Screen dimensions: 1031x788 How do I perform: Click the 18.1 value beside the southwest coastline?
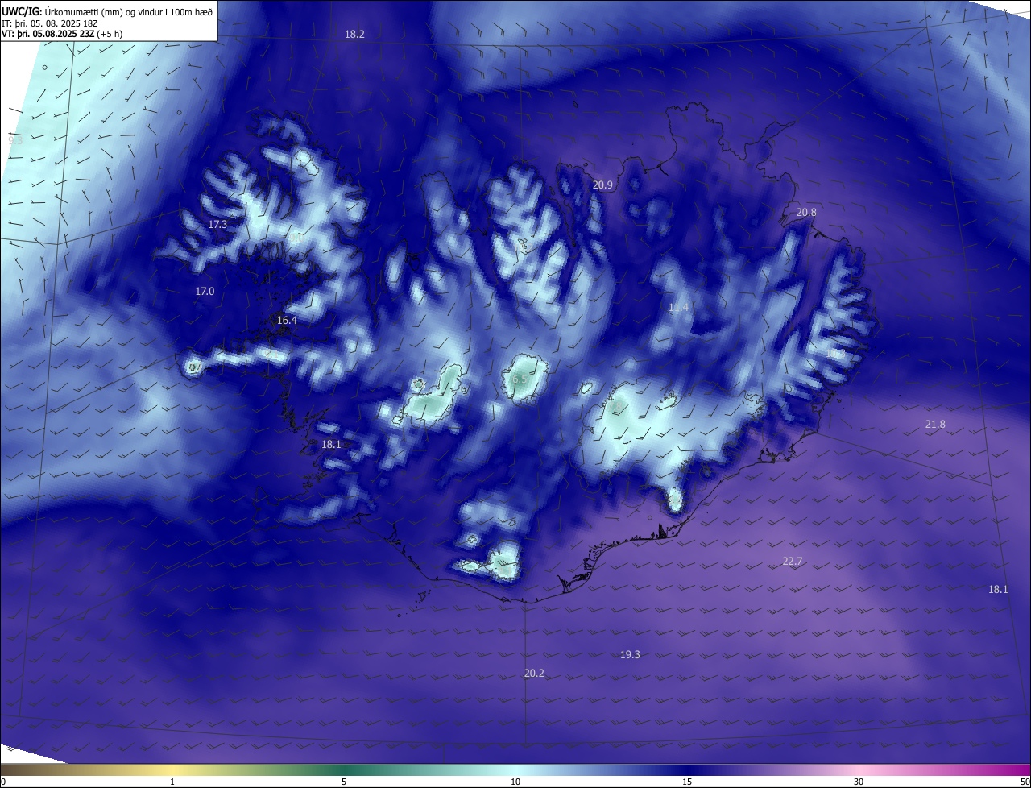[331, 445]
